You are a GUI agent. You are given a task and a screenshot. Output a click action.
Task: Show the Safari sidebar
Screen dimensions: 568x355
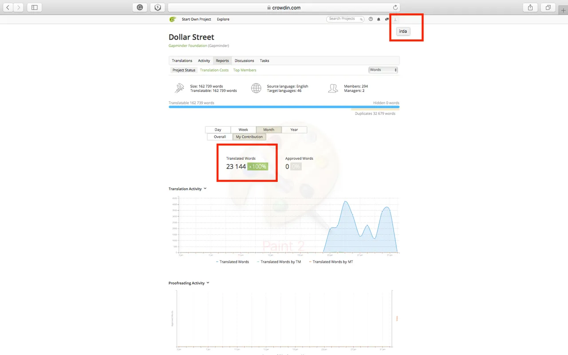click(x=34, y=7)
